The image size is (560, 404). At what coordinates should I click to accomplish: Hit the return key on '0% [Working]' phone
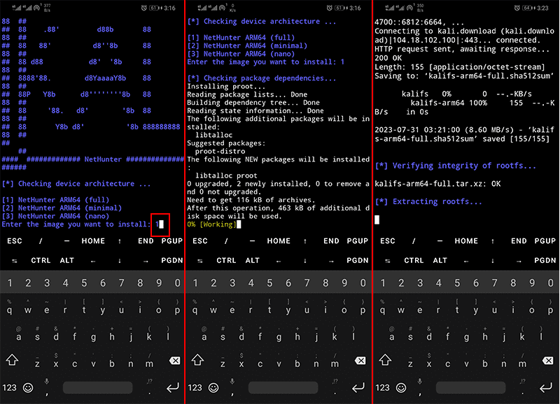tap(358, 387)
